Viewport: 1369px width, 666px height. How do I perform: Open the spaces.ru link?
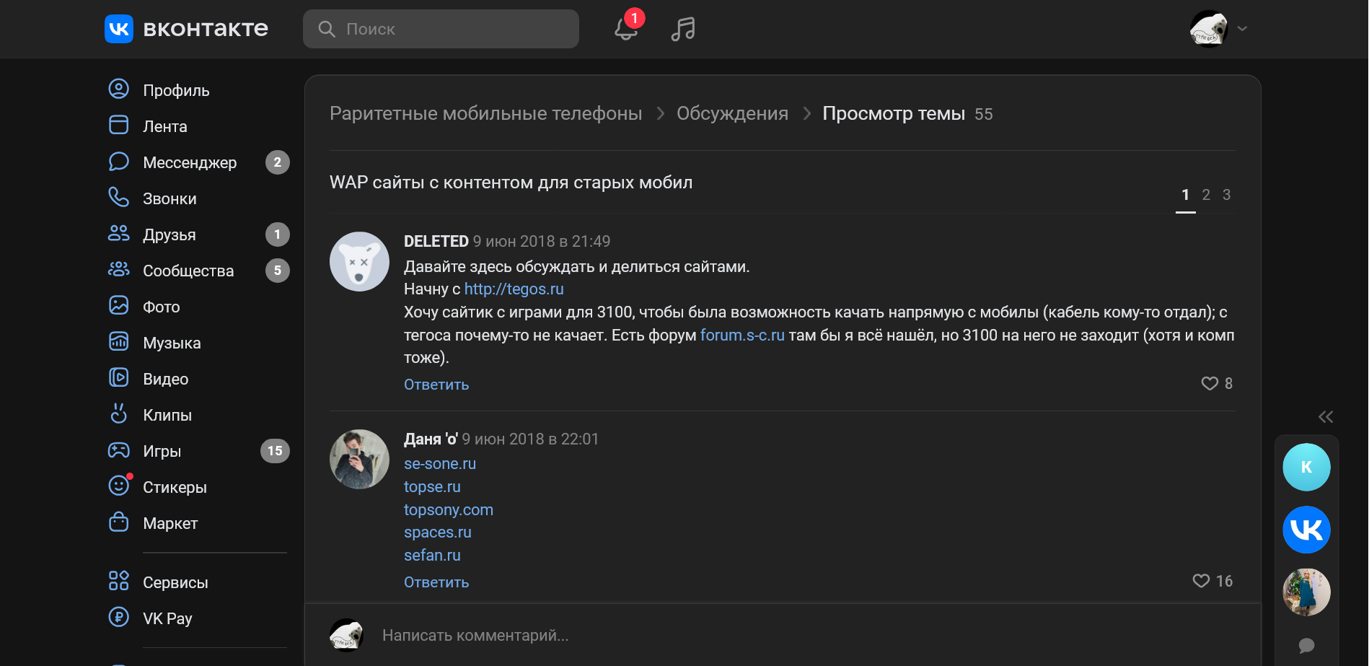pos(438,533)
